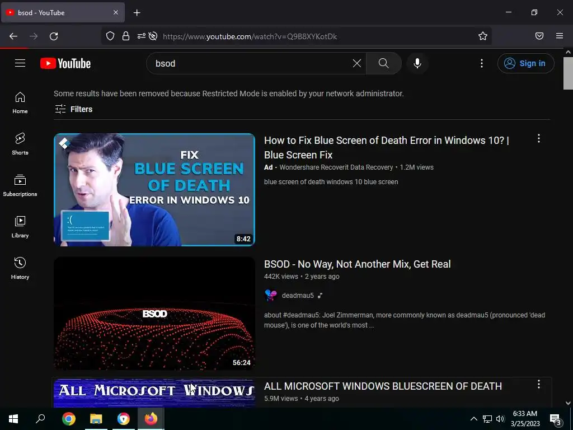
Task: Clear the search box with the X icon
Action: [357, 63]
